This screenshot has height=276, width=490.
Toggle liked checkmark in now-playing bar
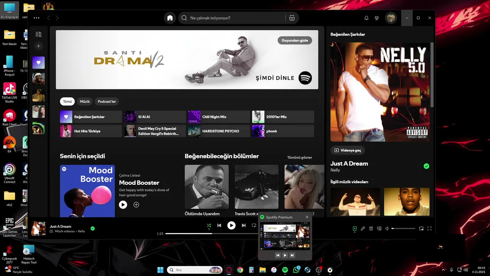pos(92,228)
